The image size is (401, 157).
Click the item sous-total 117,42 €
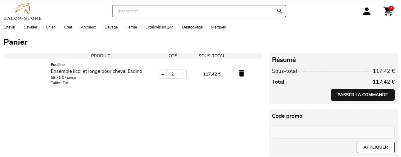coord(212,74)
